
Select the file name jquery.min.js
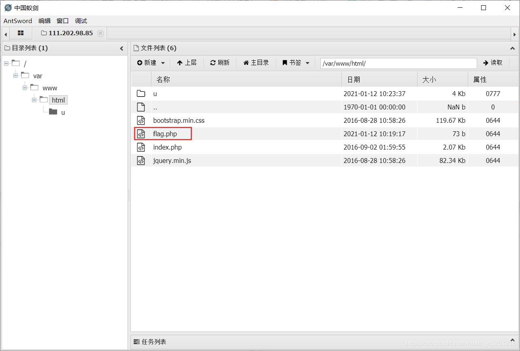(x=172, y=161)
